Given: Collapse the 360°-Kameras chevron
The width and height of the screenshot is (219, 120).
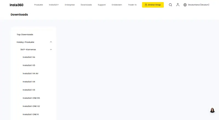Looking at the screenshot, I should pos(51,49).
